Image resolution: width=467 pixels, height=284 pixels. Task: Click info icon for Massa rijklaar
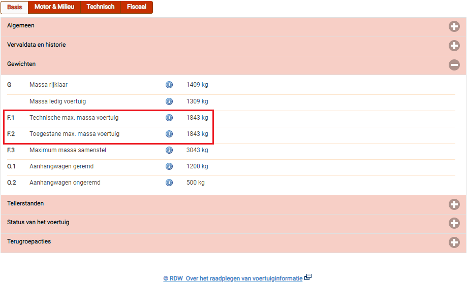(x=169, y=85)
